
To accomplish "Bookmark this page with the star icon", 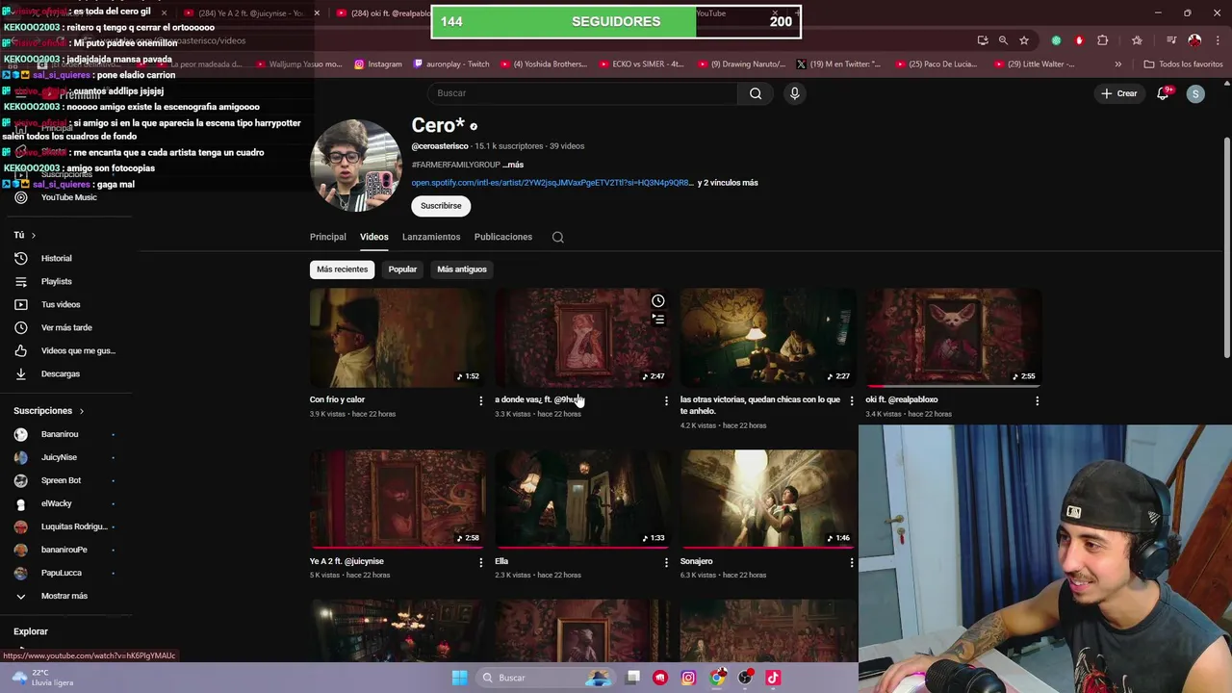I will (1024, 40).
